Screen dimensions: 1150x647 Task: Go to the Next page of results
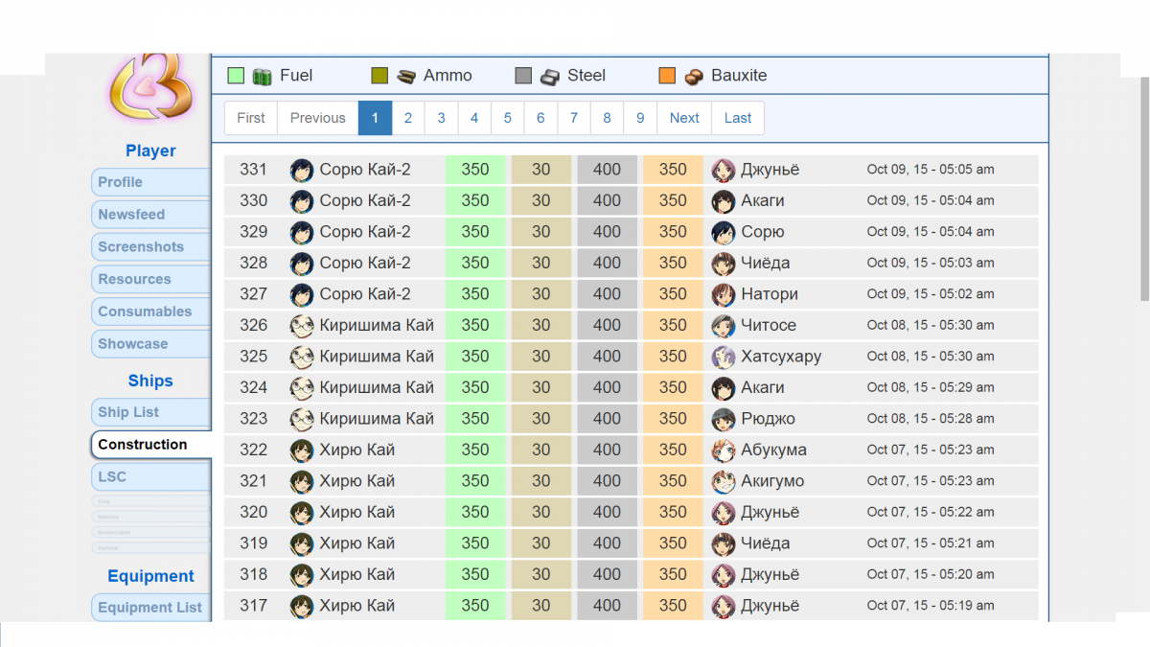coord(684,118)
